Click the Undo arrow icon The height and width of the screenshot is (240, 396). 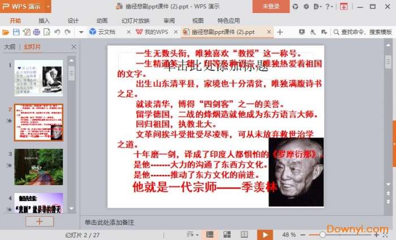pyautogui.click(x=57, y=32)
